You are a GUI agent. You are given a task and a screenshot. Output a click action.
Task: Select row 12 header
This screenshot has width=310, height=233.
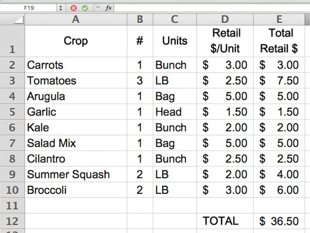(12, 221)
